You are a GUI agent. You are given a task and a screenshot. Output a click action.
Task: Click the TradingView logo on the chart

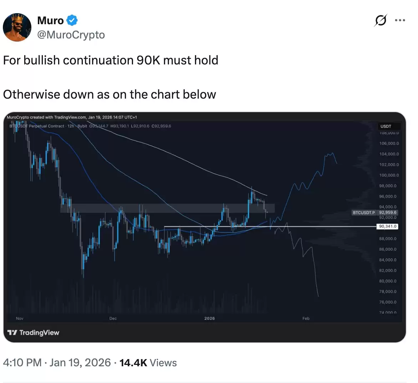(33, 333)
